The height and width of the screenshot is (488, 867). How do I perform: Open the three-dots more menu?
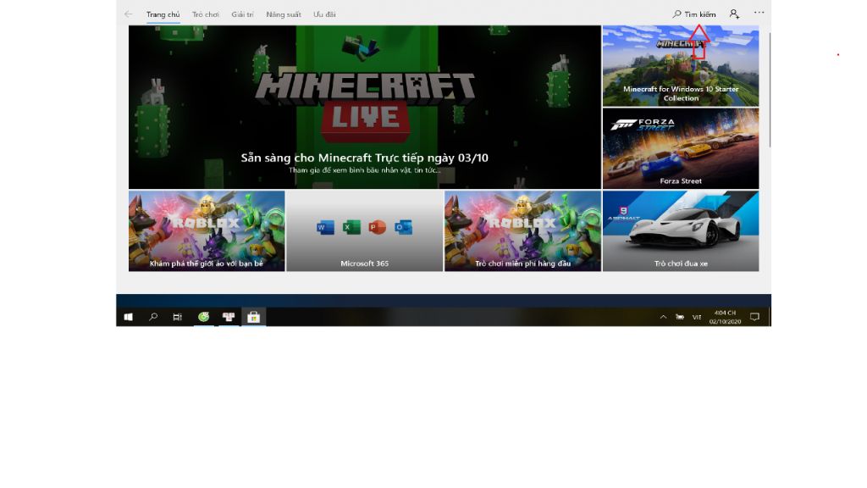click(759, 13)
